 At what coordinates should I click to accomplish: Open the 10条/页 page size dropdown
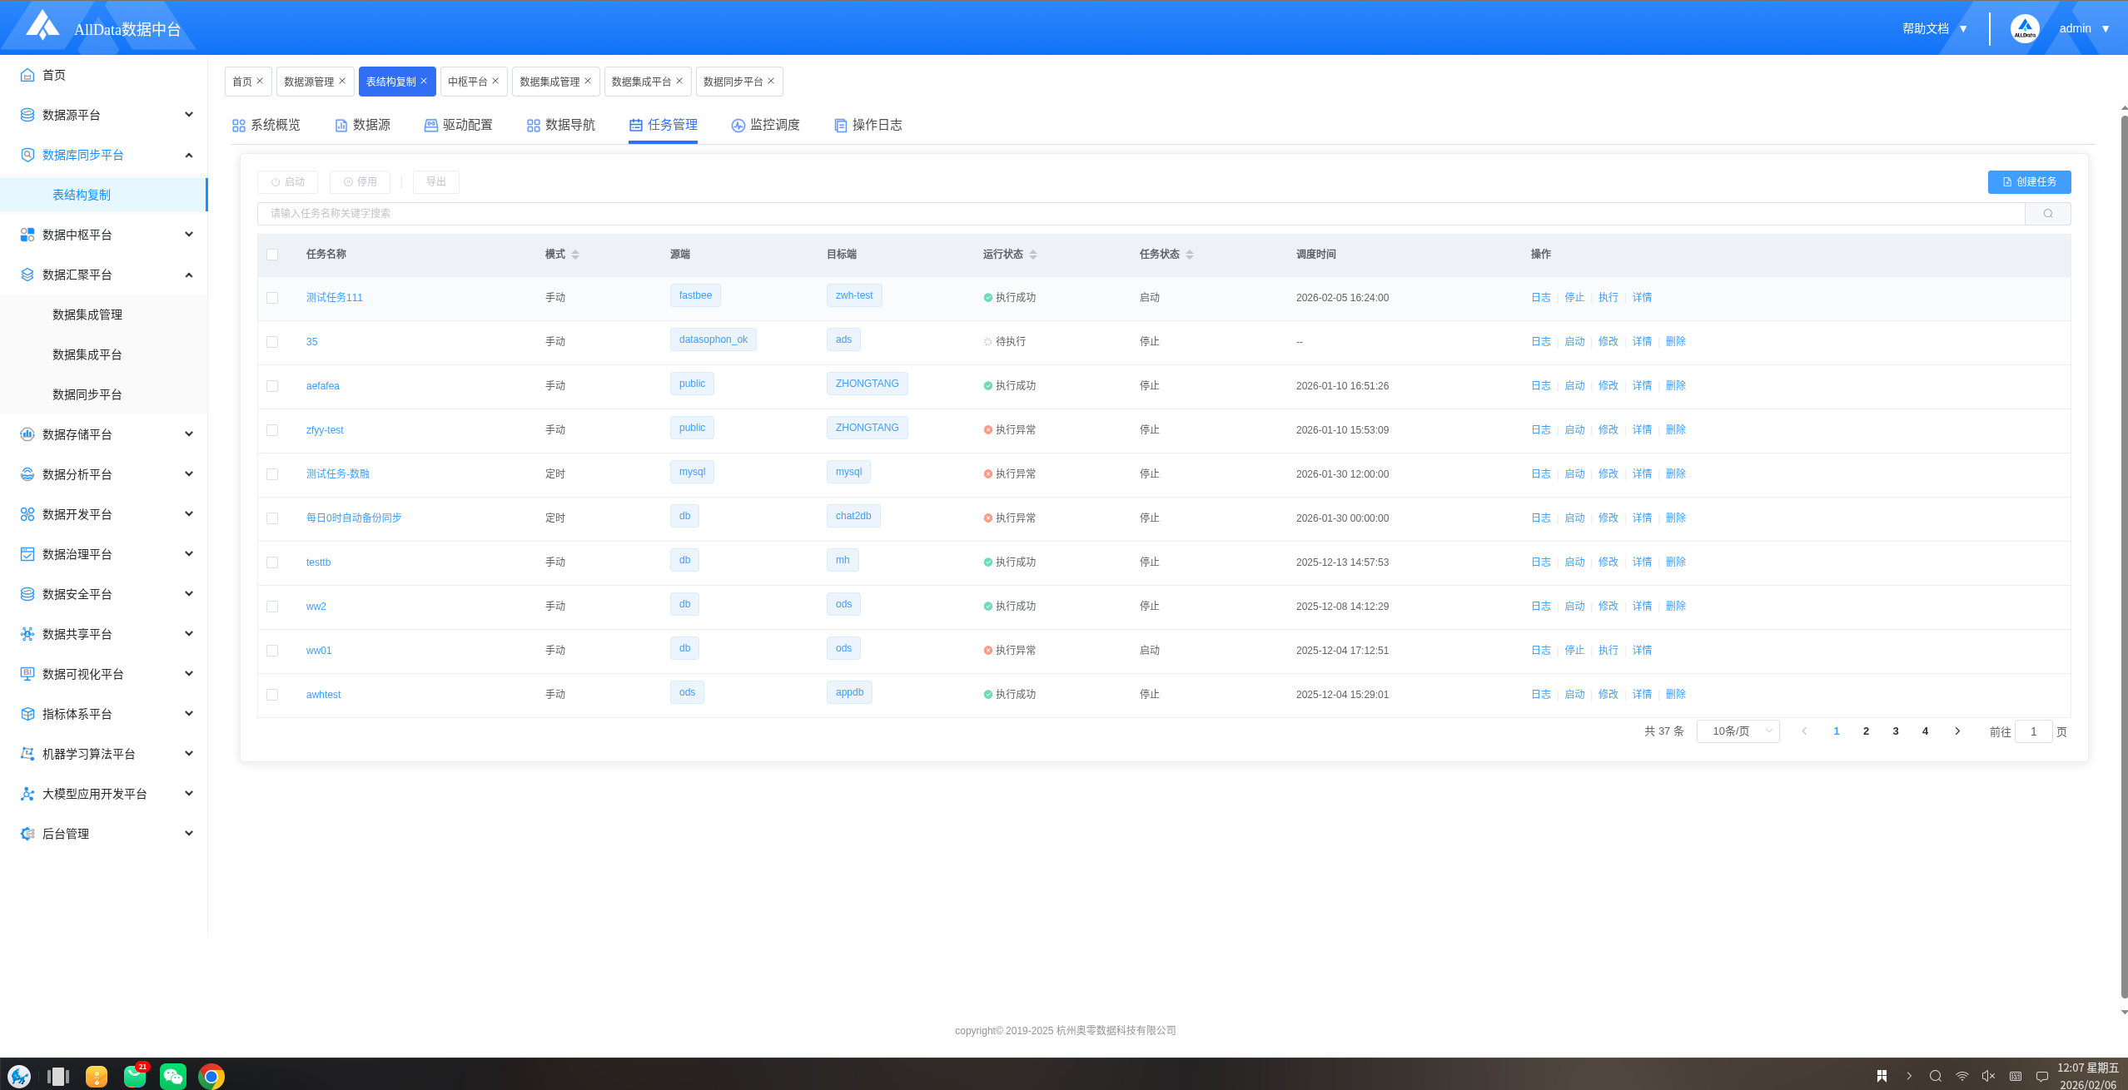pos(1738,731)
